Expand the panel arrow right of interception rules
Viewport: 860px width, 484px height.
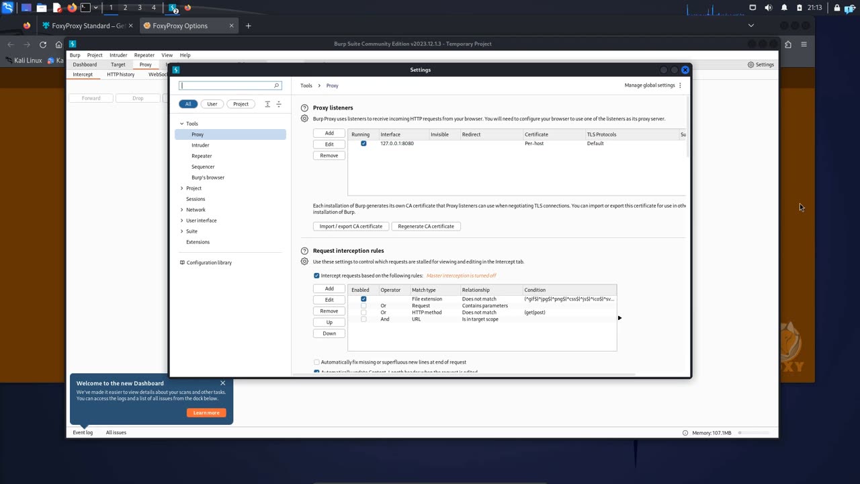pyautogui.click(x=619, y=318)
